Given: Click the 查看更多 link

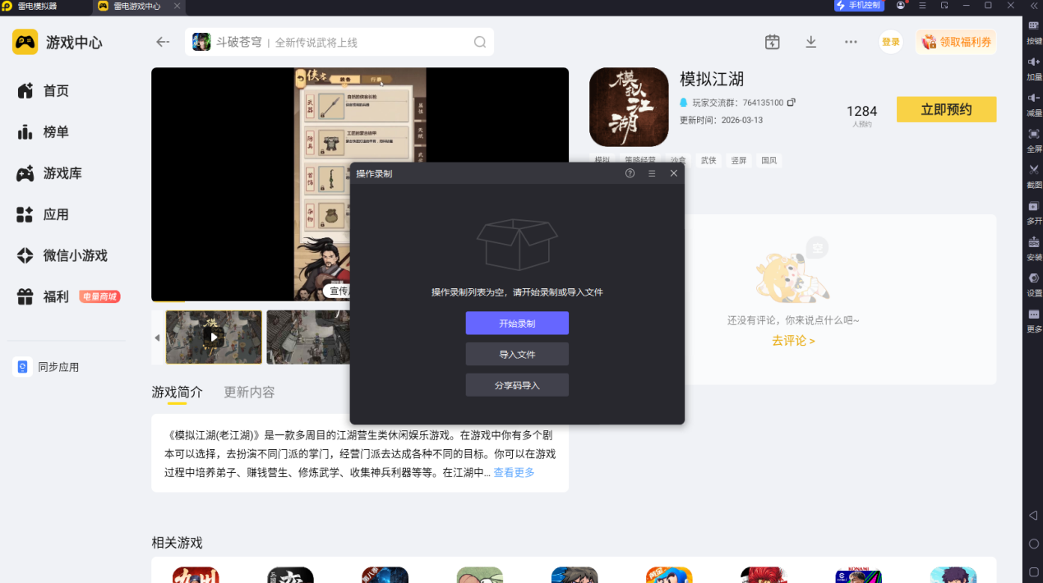Looking at the screenshot, I should click(x=514, y=472).
